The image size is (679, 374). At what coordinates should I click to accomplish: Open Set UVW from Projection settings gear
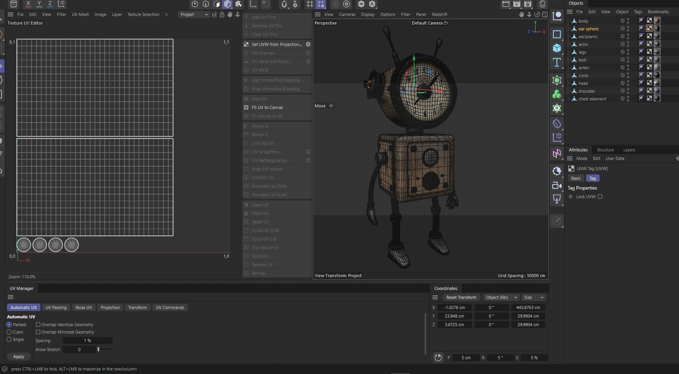[x=308, y=44]
